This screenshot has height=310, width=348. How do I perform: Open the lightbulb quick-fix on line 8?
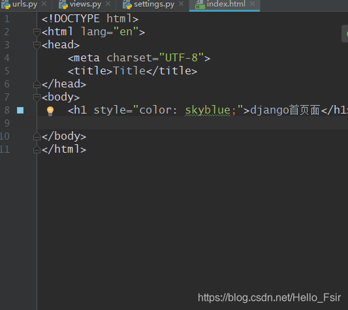pyautogui.click(x=50, y=111)
